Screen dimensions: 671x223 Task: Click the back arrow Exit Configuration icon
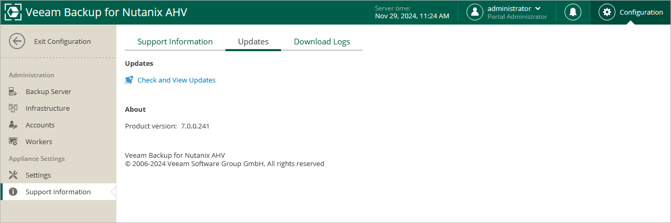click(17, 41)
